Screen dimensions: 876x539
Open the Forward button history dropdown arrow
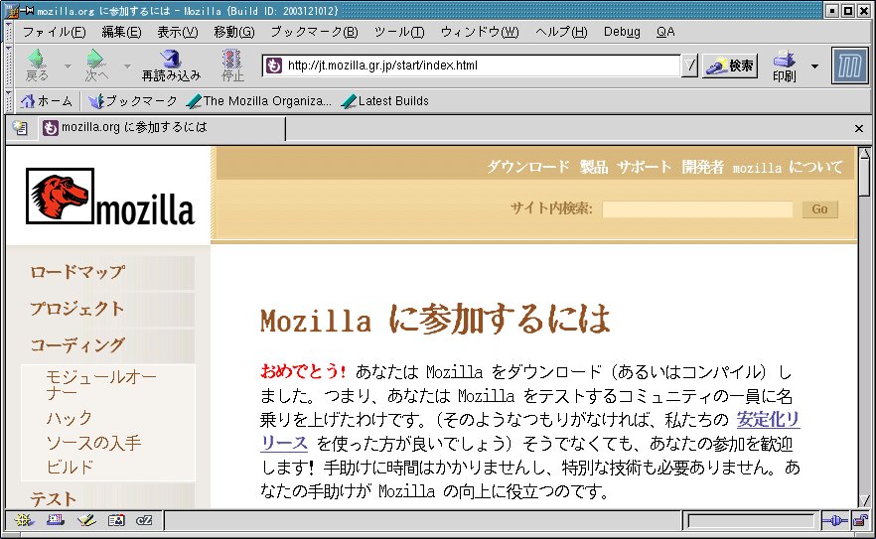click(x=127, y=66)
